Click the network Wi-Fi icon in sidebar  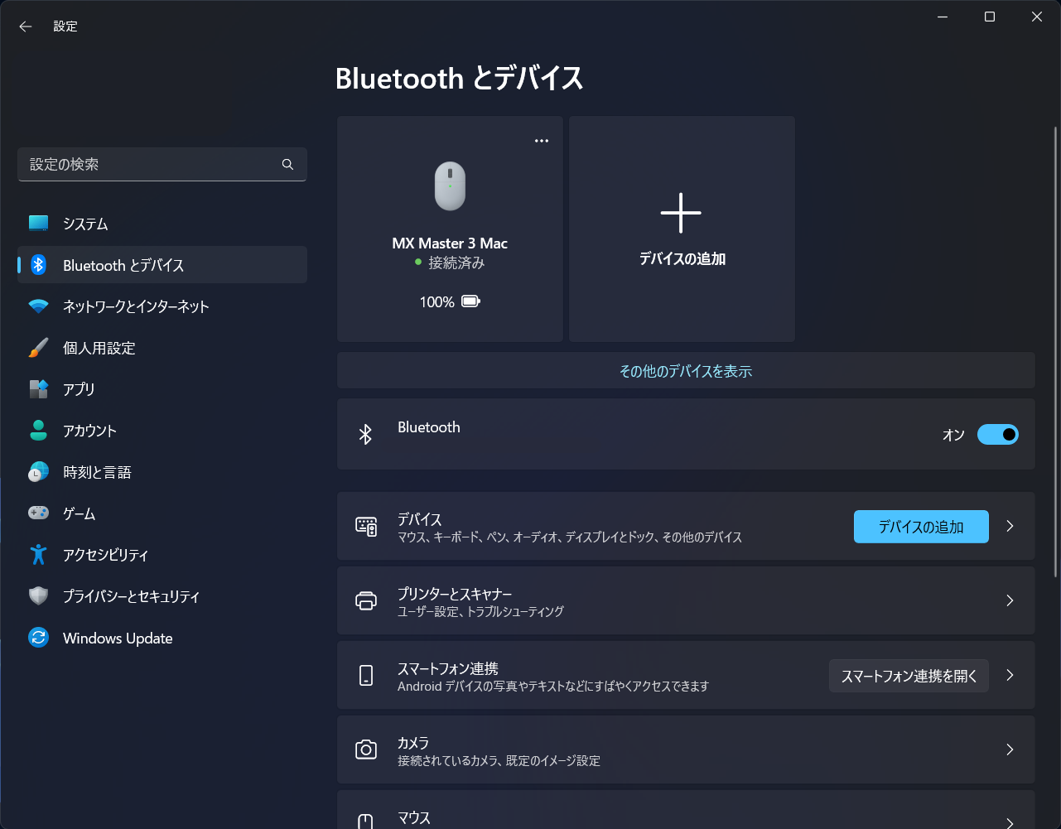(39, 306)
